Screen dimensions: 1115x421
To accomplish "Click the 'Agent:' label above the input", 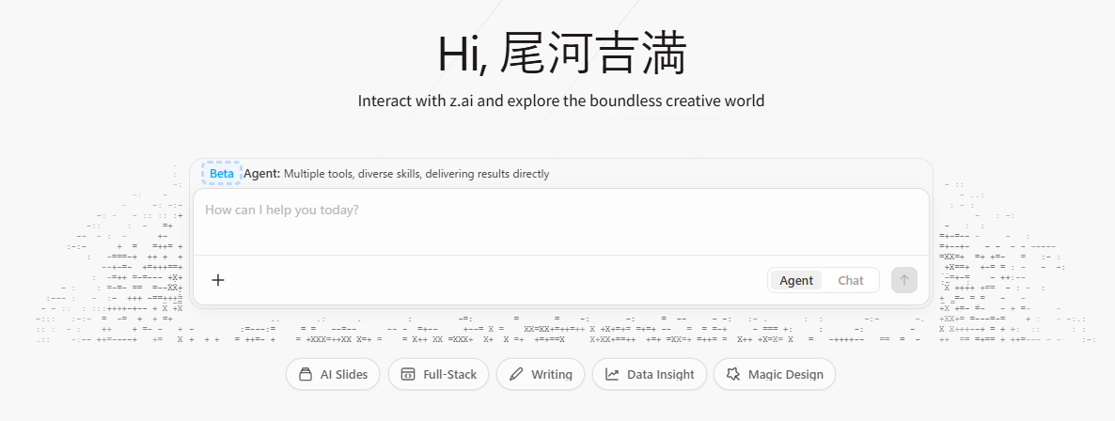I will [x=261, y=174].
